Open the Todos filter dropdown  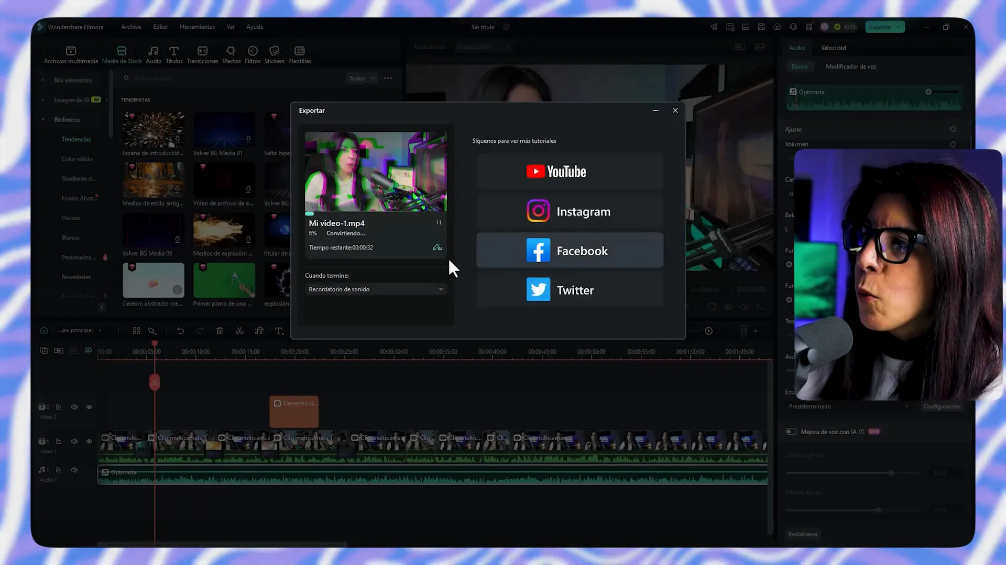coord(362,78)
